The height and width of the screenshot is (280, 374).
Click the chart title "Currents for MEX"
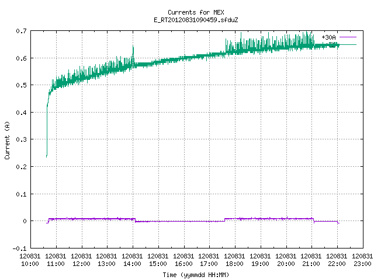[x=196, y=12]
